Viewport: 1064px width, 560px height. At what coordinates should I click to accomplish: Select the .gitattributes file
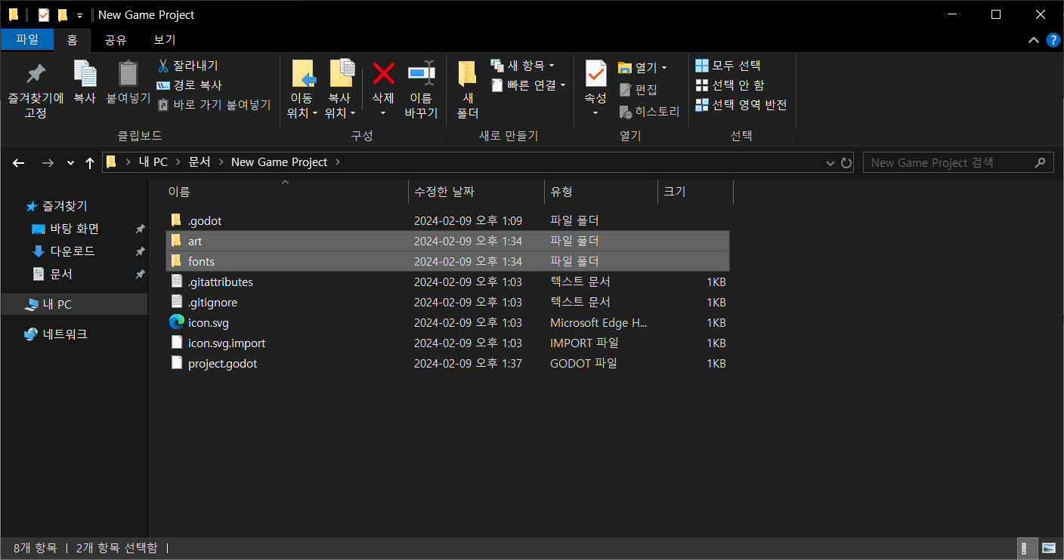(447, 282)
